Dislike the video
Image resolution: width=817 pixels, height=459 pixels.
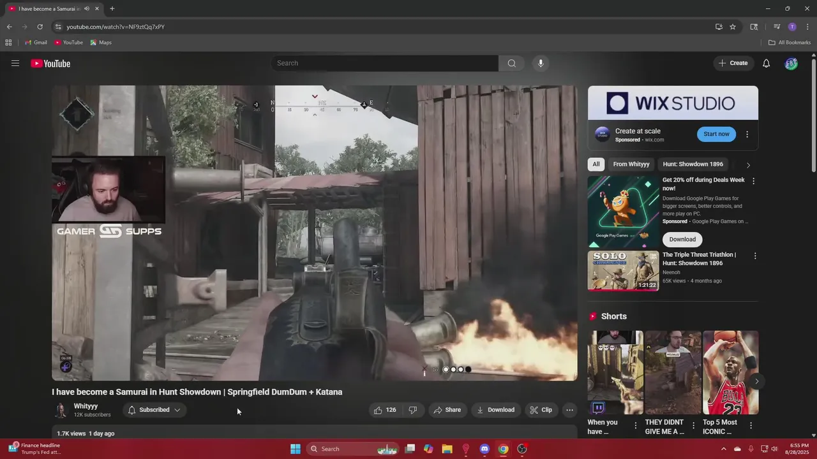click(x=413, y=410)
